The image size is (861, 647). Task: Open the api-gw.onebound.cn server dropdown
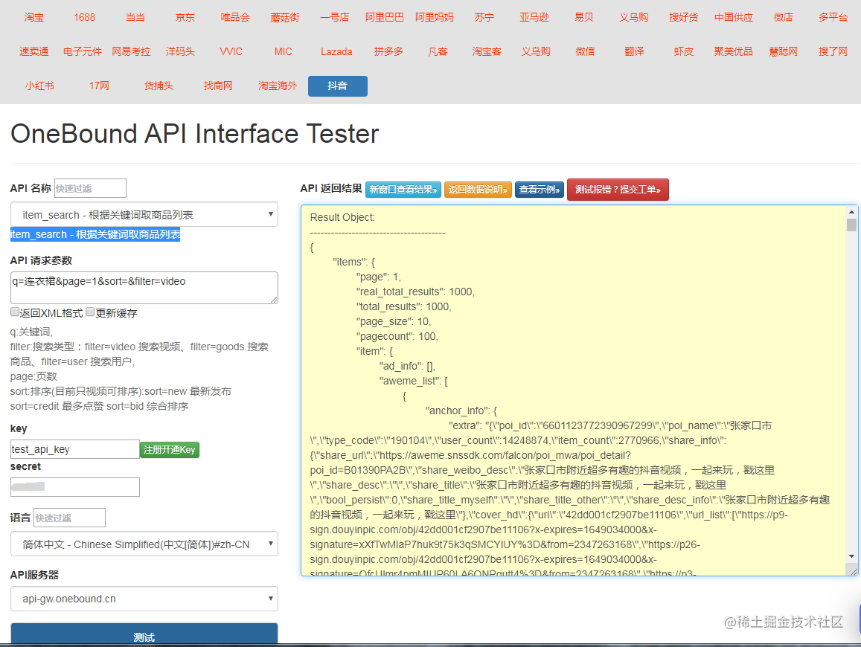[144, 599]
